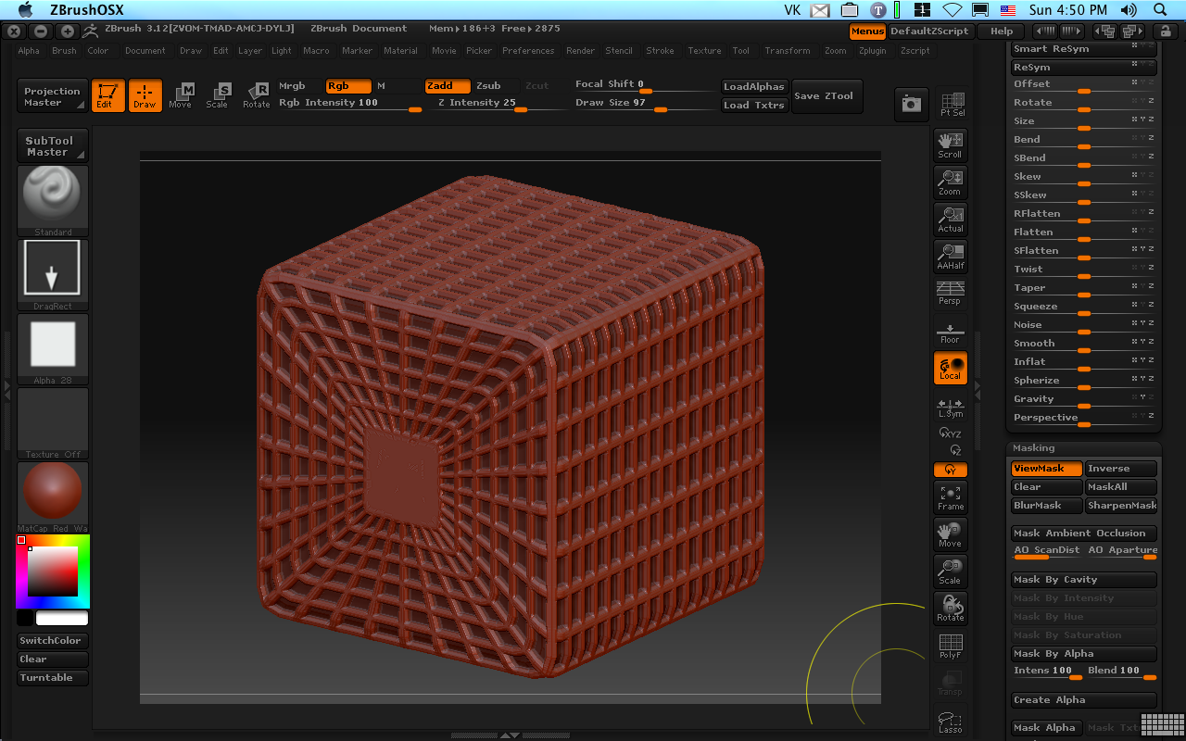Screen dimensions: 1186x741
Task: Toggle the PolyF polyframe display
Action: pyautogui.click(x=950, y=646)
